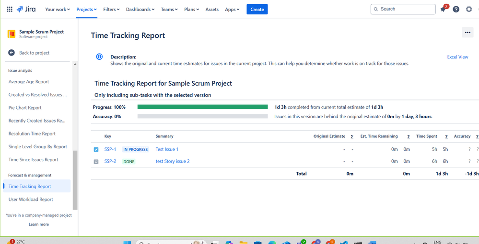The height and width of the screenshot is (244, 479).
Task: Open the Test Issue 1 summary link
Action: [x=167, y=149]
